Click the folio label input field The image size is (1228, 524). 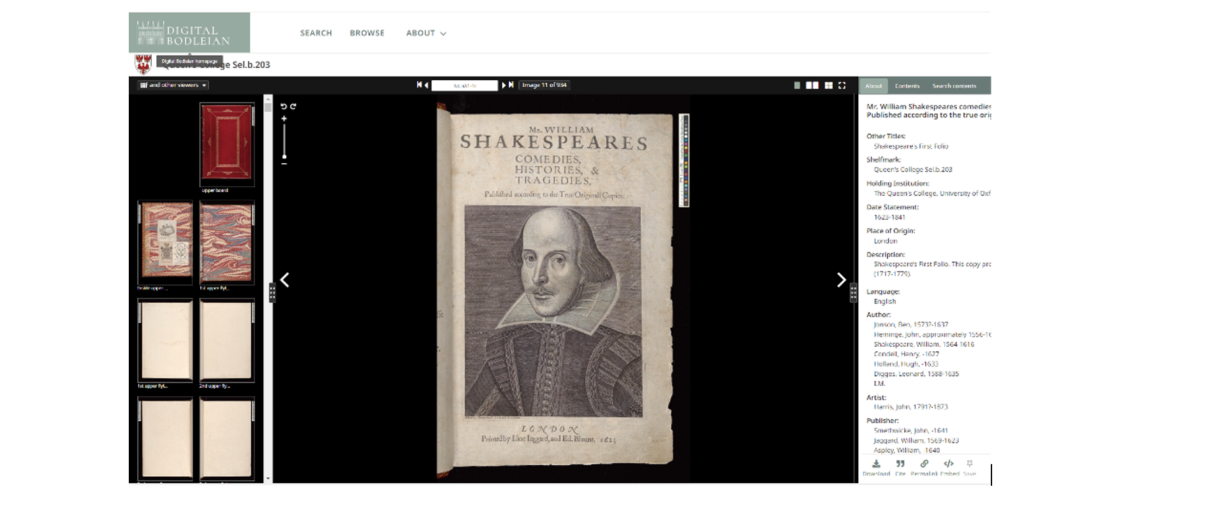tap(464, 85)
